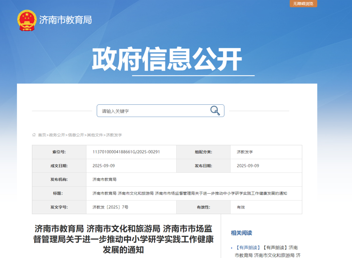This screenshot has width=352, height=258.
Task: Click the breadcrumb home icon
Action: tap(34, 135)
